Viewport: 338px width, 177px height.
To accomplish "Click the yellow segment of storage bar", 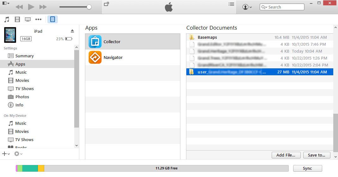I will click(41, 168).
